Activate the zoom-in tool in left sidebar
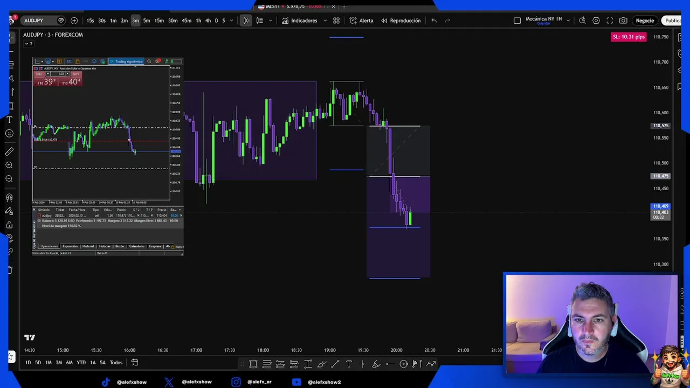690x388 pixels. click(9, 165)
